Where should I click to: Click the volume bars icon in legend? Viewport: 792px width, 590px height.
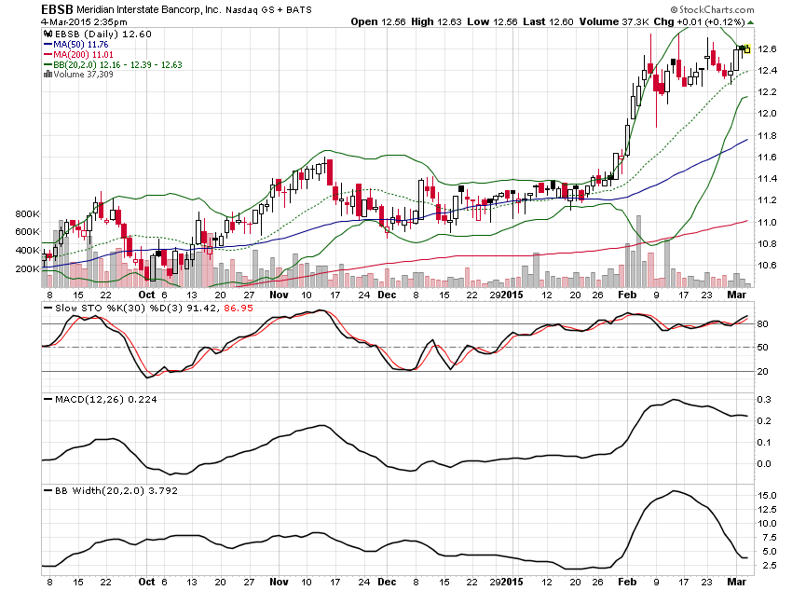click(48, 75)
